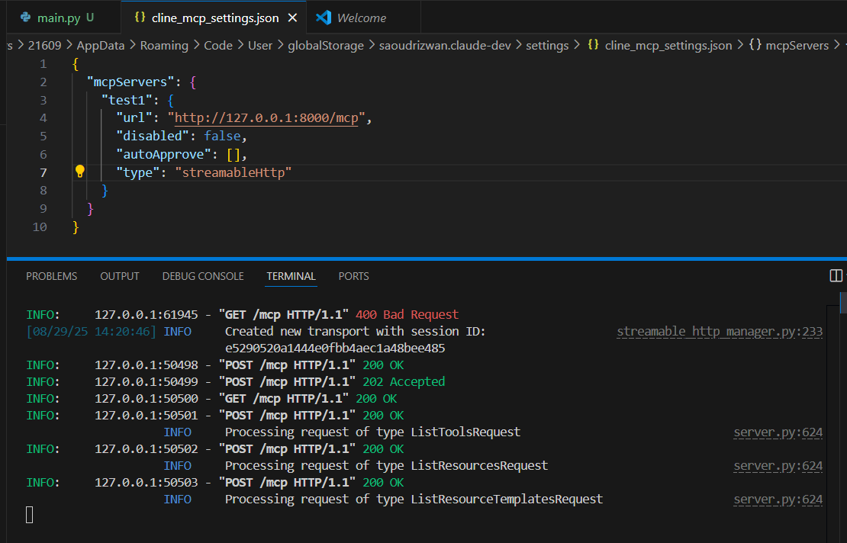Switch to the Welcome tab
The height and width of the screenshot is (543, 847).
(x=362, y=18)
